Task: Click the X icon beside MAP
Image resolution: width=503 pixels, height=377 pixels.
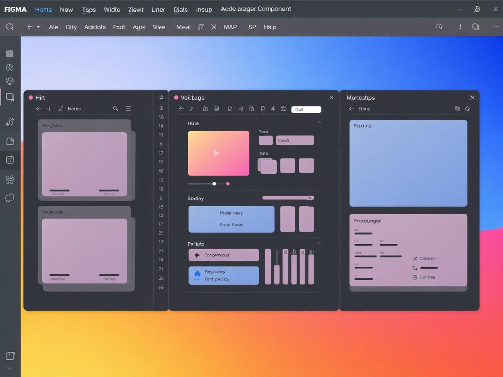Action: point(214,27)
